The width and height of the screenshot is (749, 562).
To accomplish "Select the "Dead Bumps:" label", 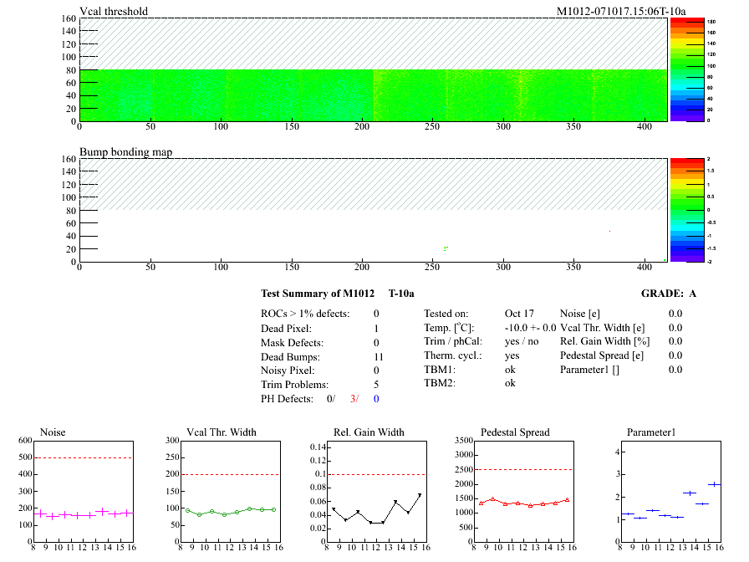I will click(290, 357).
